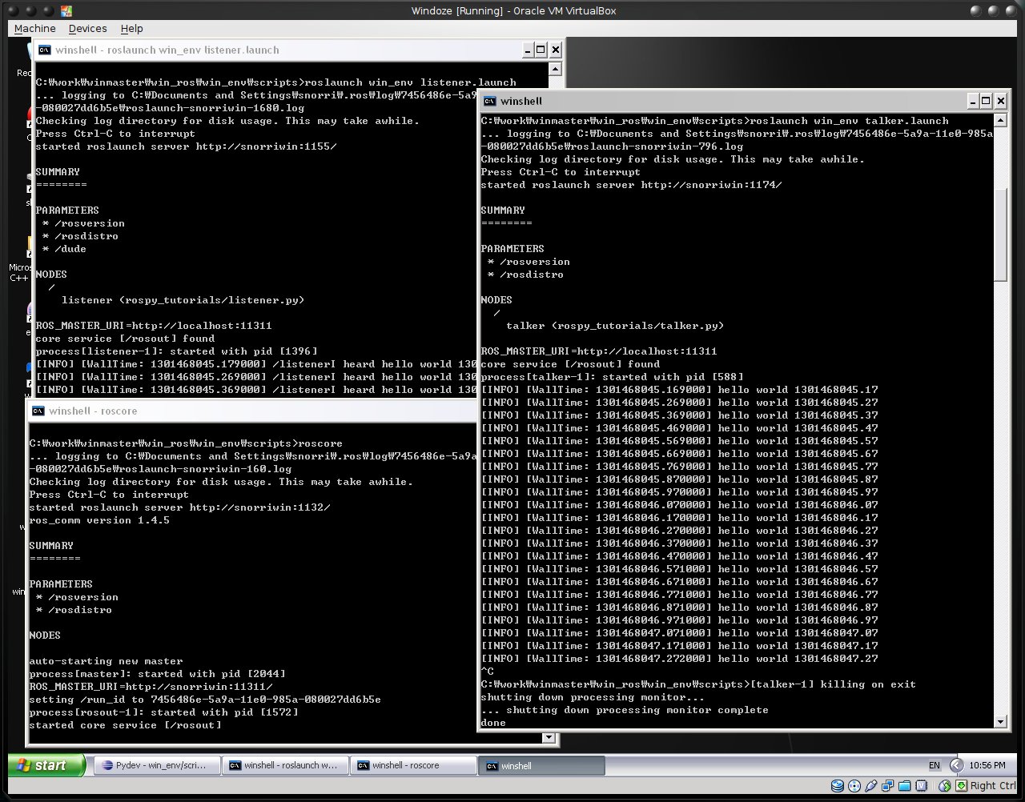Minimize the front winshell talker window
The height and width of the screenshot is (802, 1025).
point(972,101)
